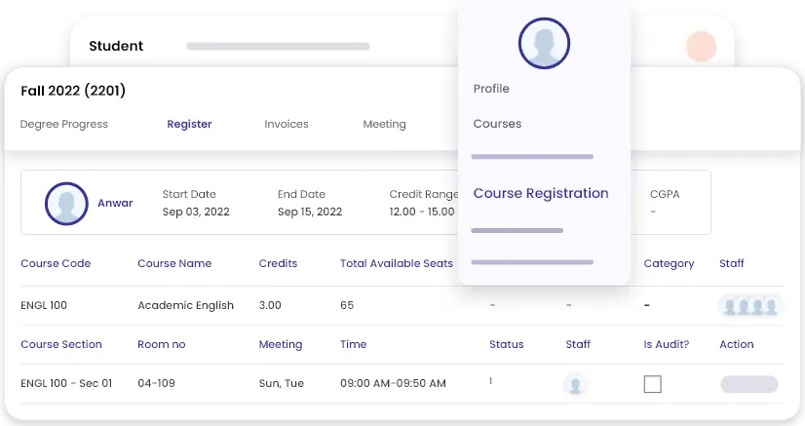Open Courses in the side menu
The width and height of the screenshot is (805, 426).
click(497, 124)
